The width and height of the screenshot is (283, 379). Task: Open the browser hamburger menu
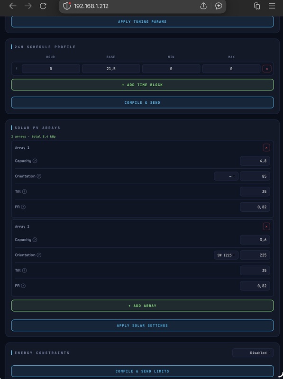pos(272,6)
